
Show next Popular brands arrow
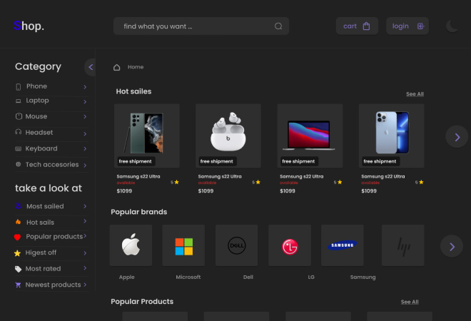click(452, 247)
